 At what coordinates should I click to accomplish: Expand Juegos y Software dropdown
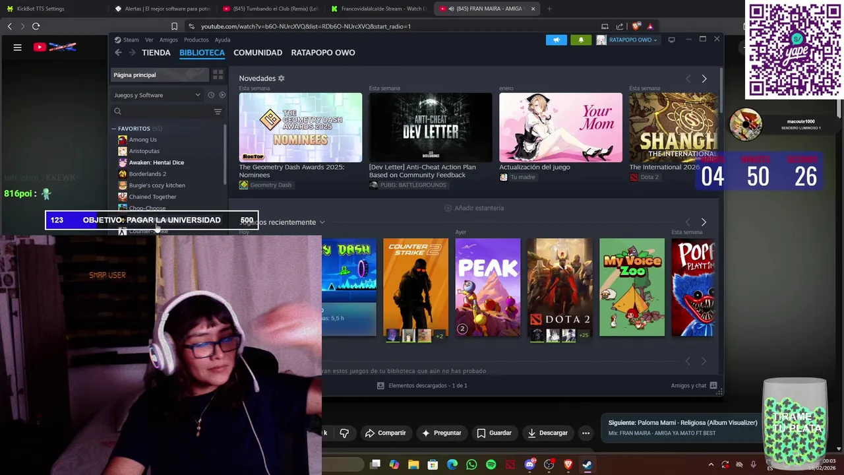pos(157,95)
